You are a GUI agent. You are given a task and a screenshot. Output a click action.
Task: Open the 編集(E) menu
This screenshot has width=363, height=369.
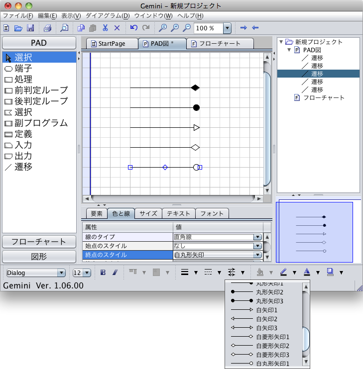pyautogui.click(x=47, y=16)
